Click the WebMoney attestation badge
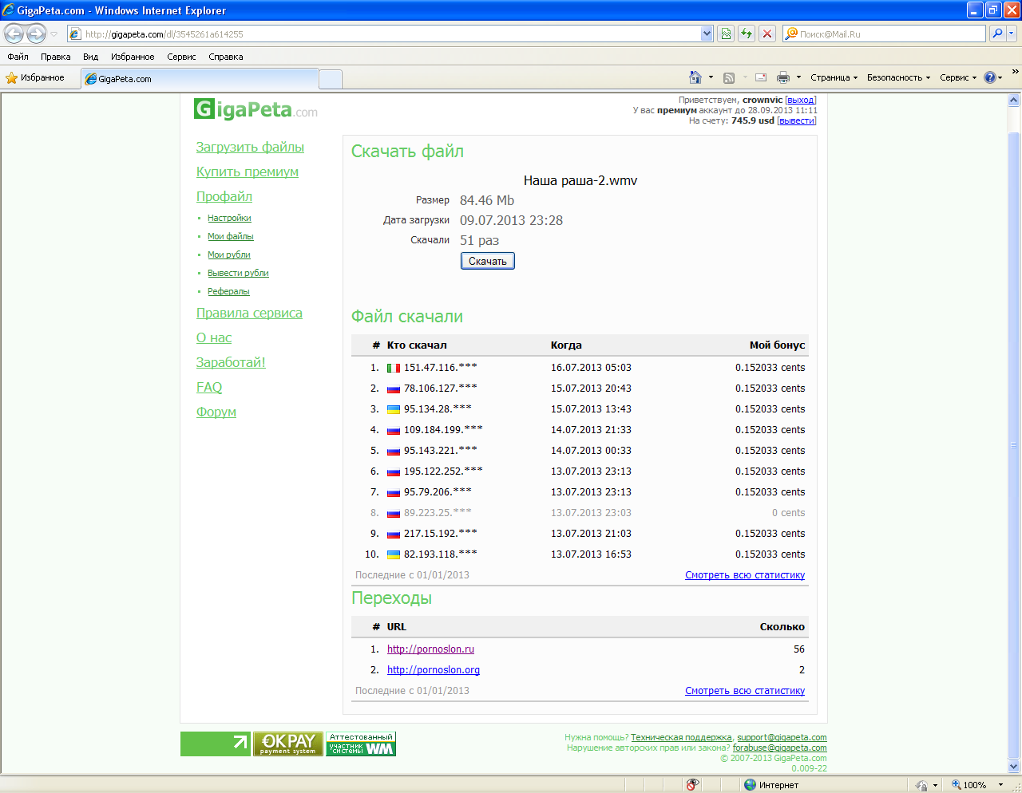 pos(361,744)
